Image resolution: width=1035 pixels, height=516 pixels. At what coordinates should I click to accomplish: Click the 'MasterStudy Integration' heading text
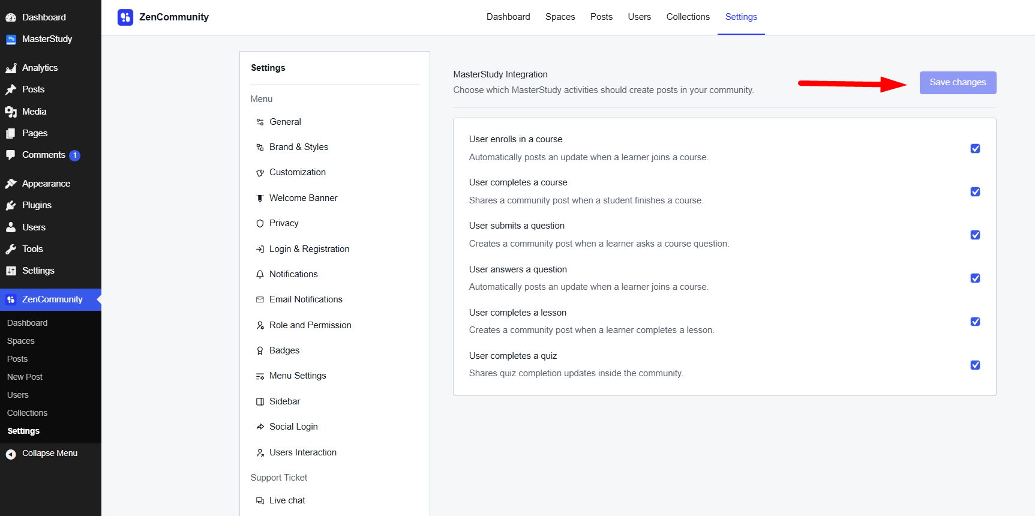tap(500, 74)
